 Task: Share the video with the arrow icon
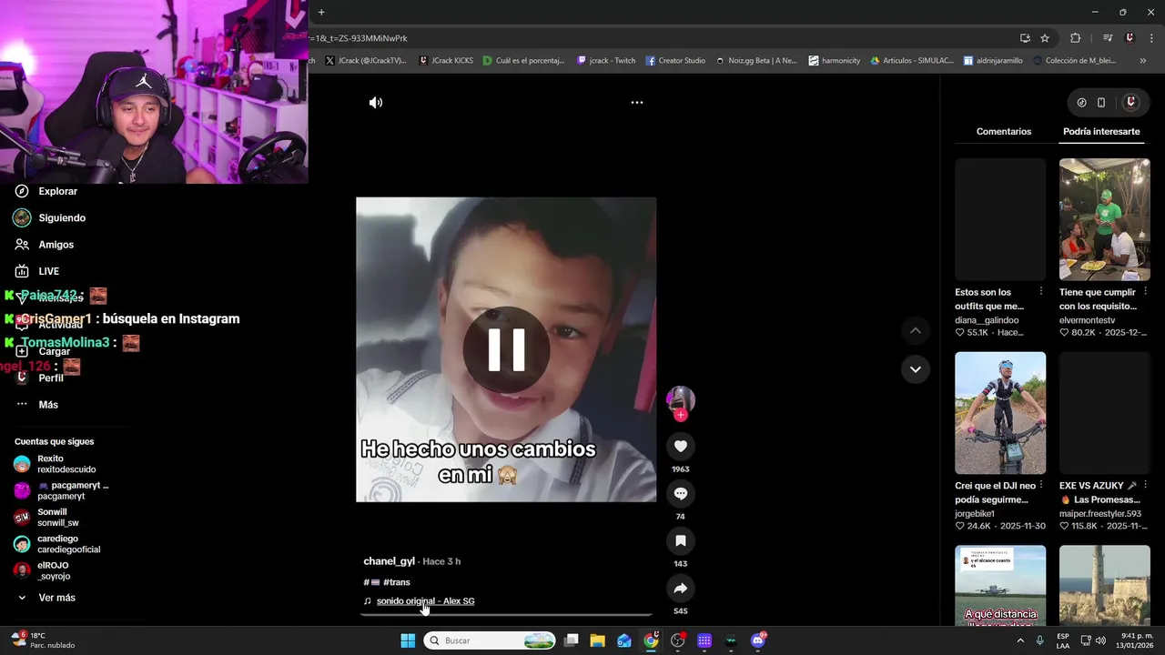(680, 588)
